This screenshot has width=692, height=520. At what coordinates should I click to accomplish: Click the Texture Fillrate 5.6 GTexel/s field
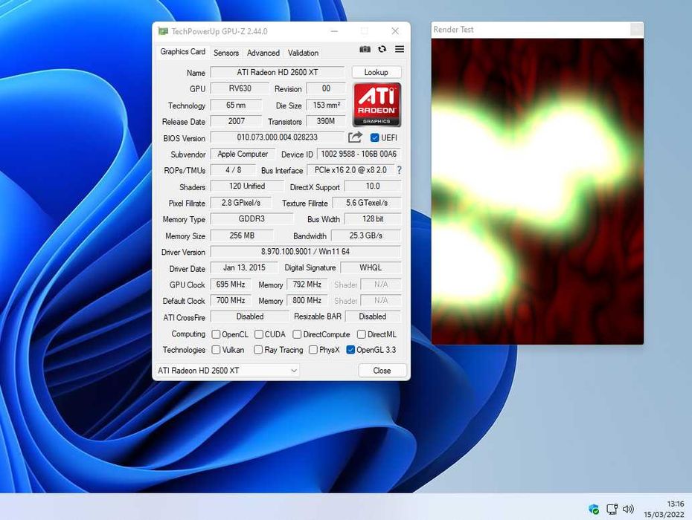click(367, 203)
